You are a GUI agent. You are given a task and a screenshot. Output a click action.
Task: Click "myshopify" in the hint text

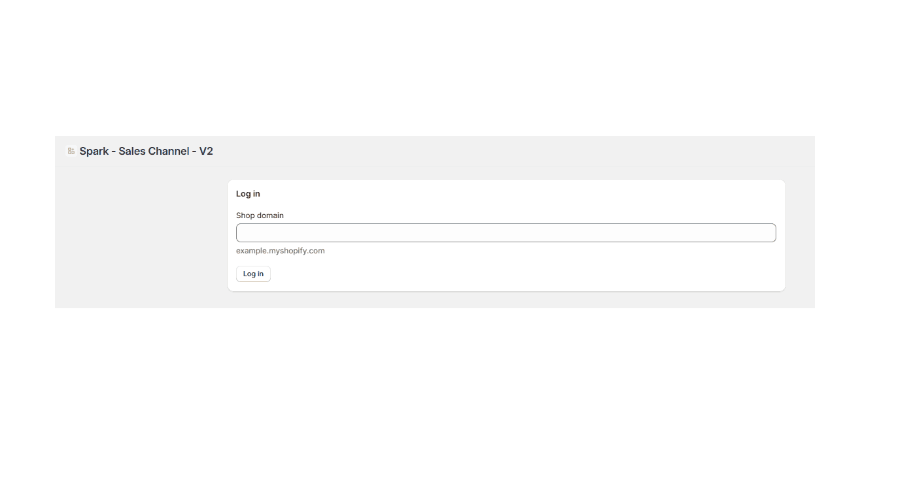tap(289, 251)
